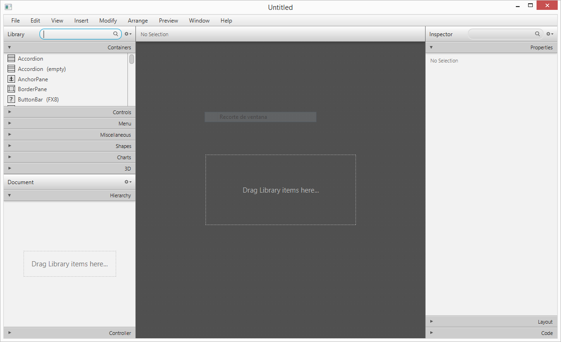The width and height of the screenshot is (561, 342).
Task: Expand the Controls library section
Action: coord(70,112)
